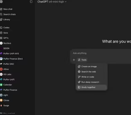131x115 pixels.
Task: Click the Tools sliders icon in composer
Action: 79,60
